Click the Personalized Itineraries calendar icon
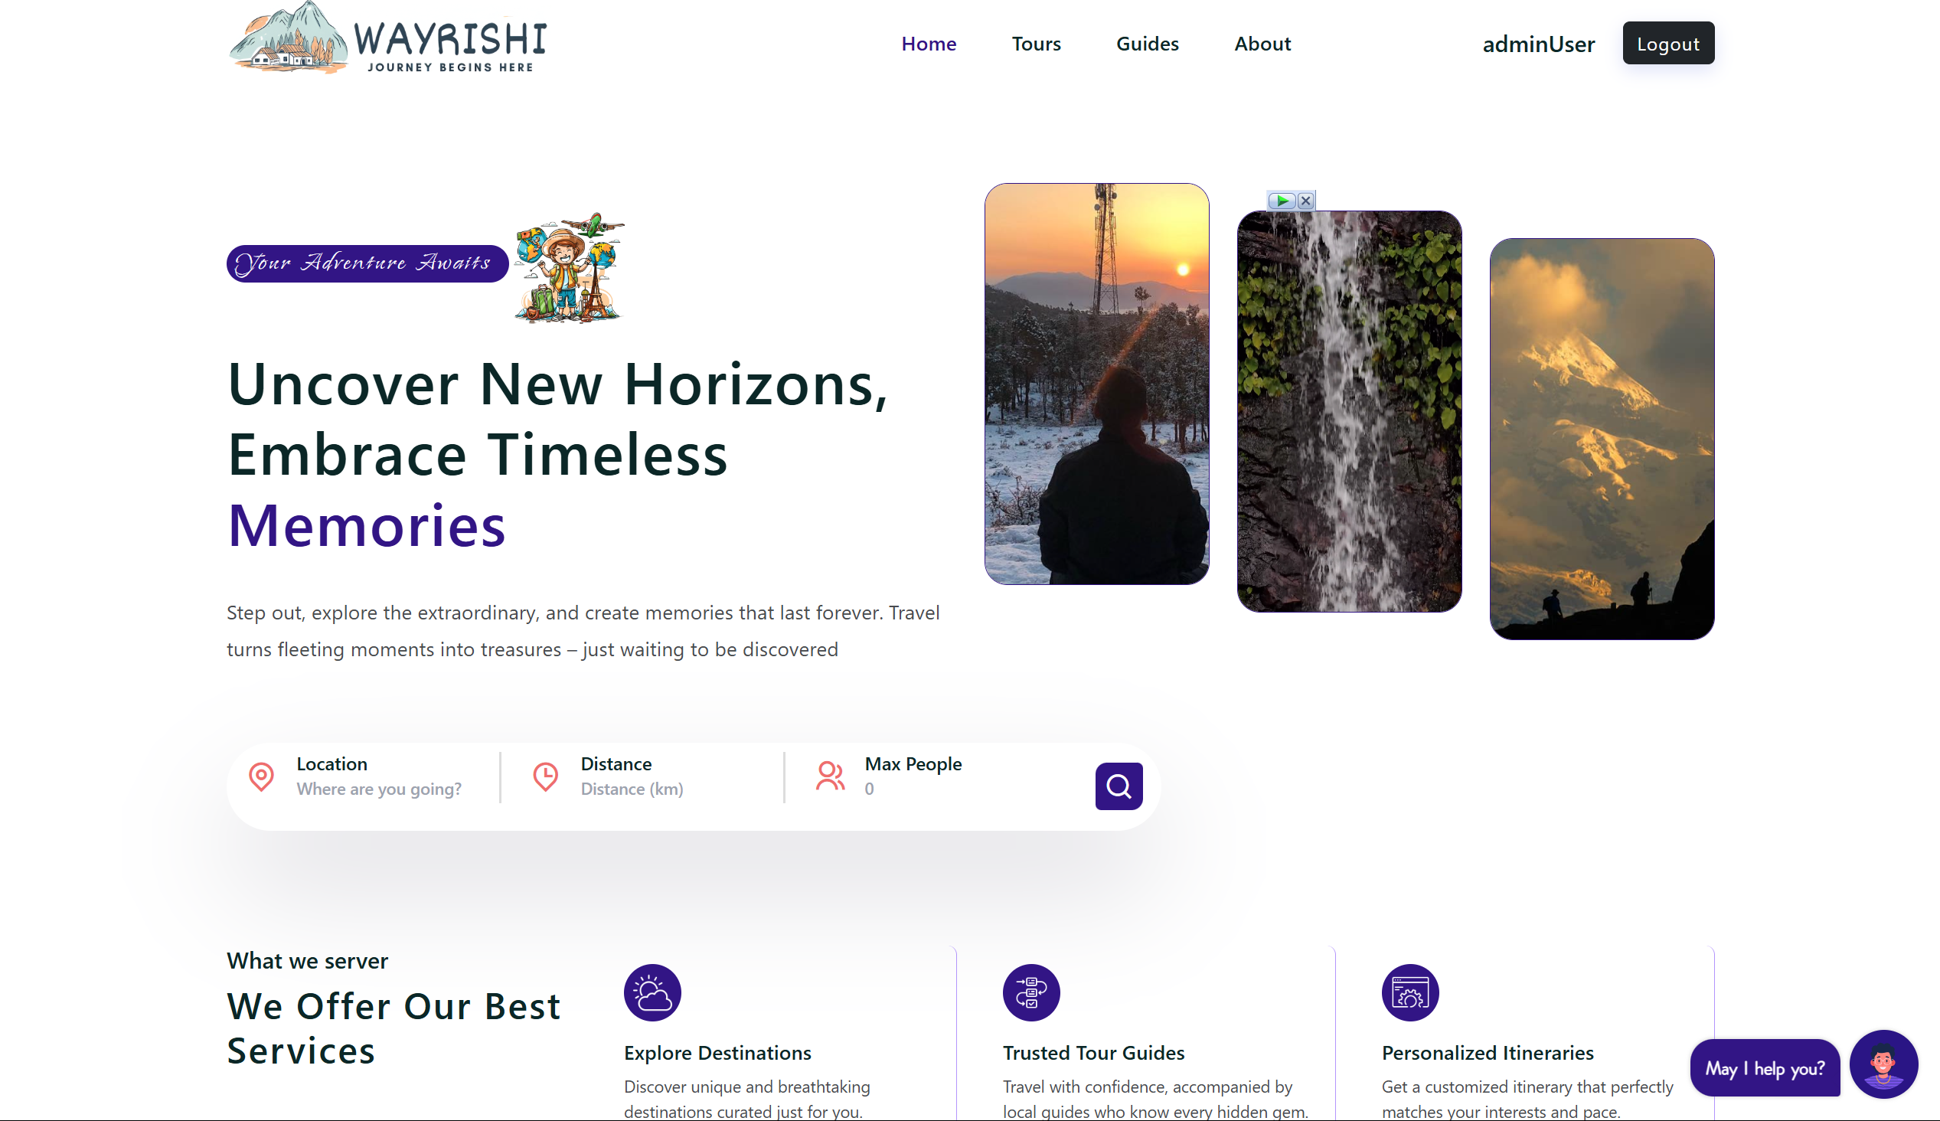Viewport: 1940px width, 1121px height. point(1410,993)
